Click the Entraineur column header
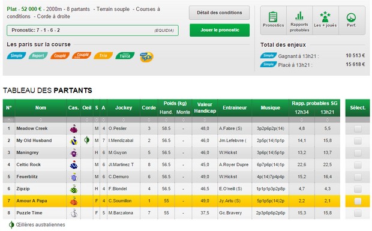The image size is (372, 231). pyautogui.click(x=235, y=107)
